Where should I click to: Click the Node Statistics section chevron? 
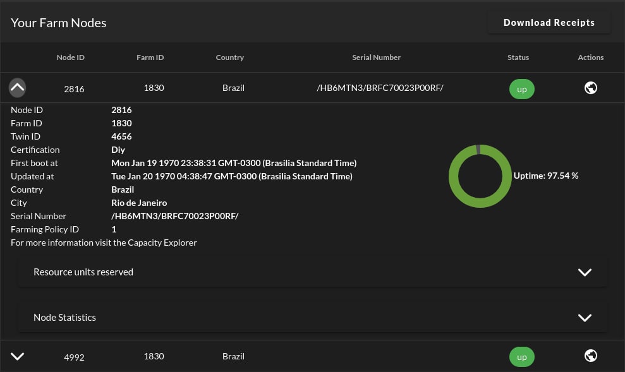click(584, 318)
